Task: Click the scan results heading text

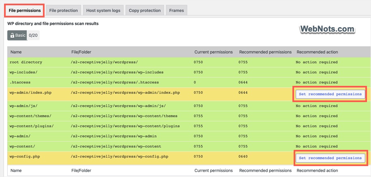Action: pyautogui.click(x=53, y=23)
